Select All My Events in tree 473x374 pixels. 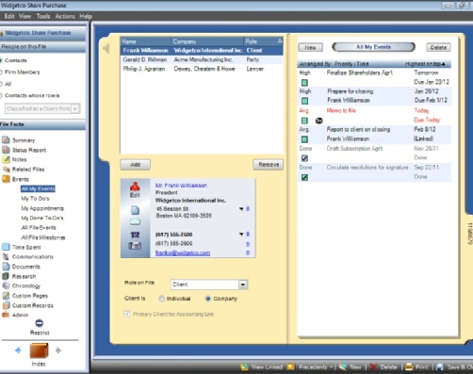point(38,188)
